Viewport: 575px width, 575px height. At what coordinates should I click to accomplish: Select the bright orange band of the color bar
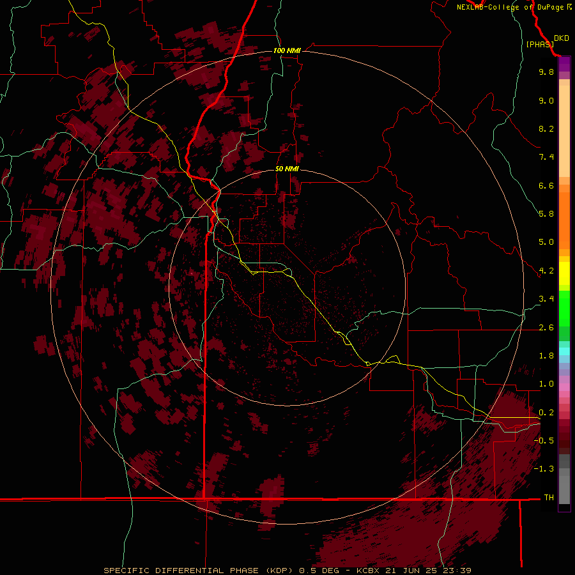click(564, 220)
